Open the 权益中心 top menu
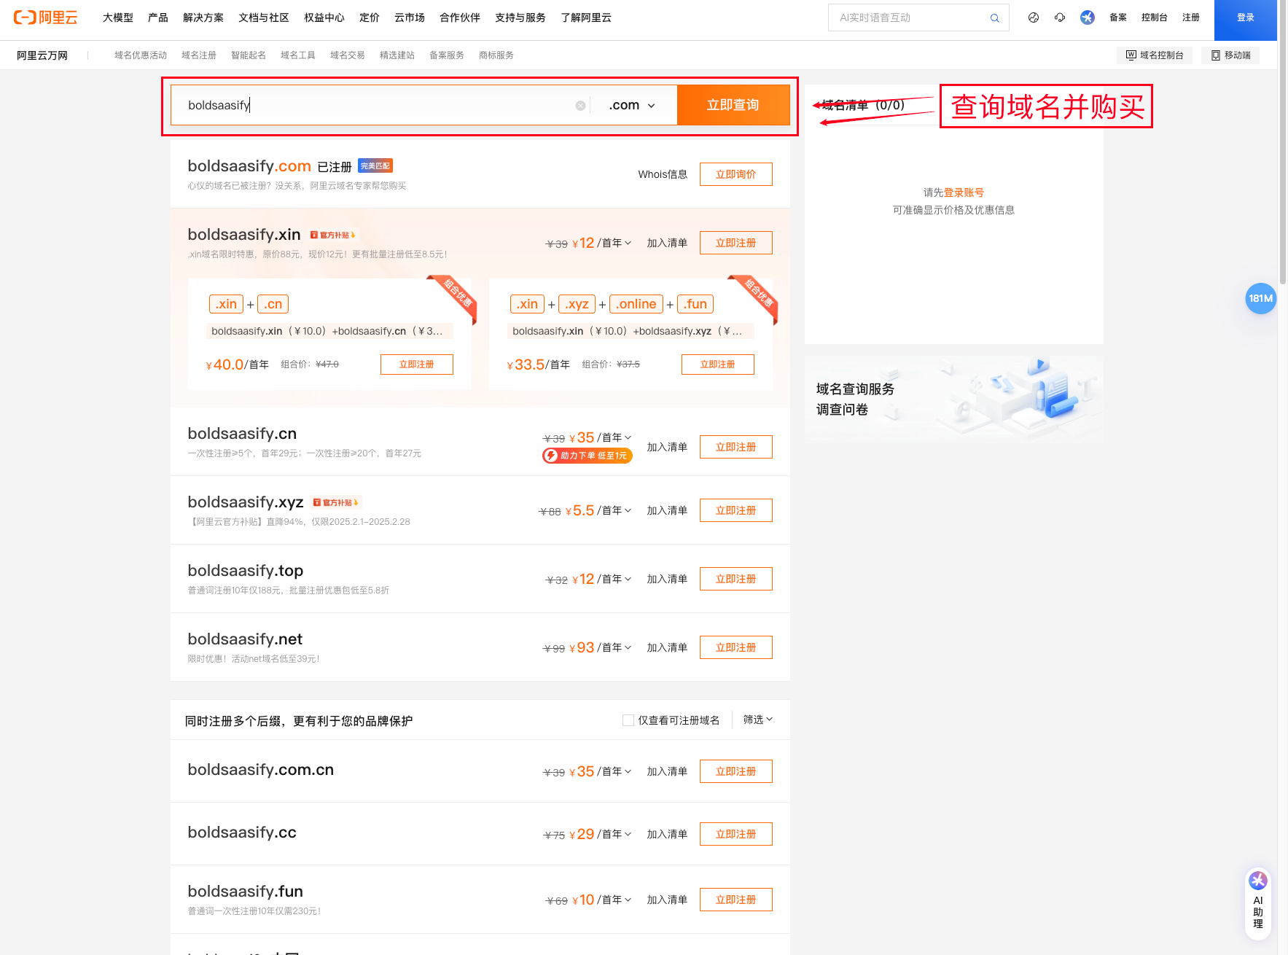 click(324, 17)
